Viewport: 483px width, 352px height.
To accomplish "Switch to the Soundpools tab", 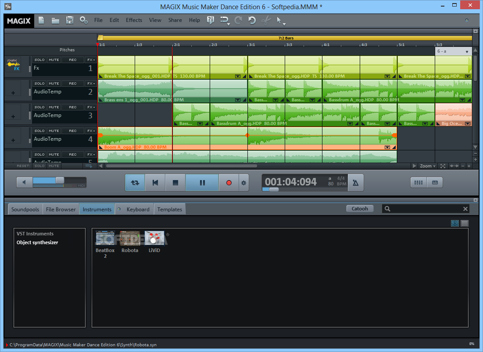I will pyautogui.click(x=25, y=209).
